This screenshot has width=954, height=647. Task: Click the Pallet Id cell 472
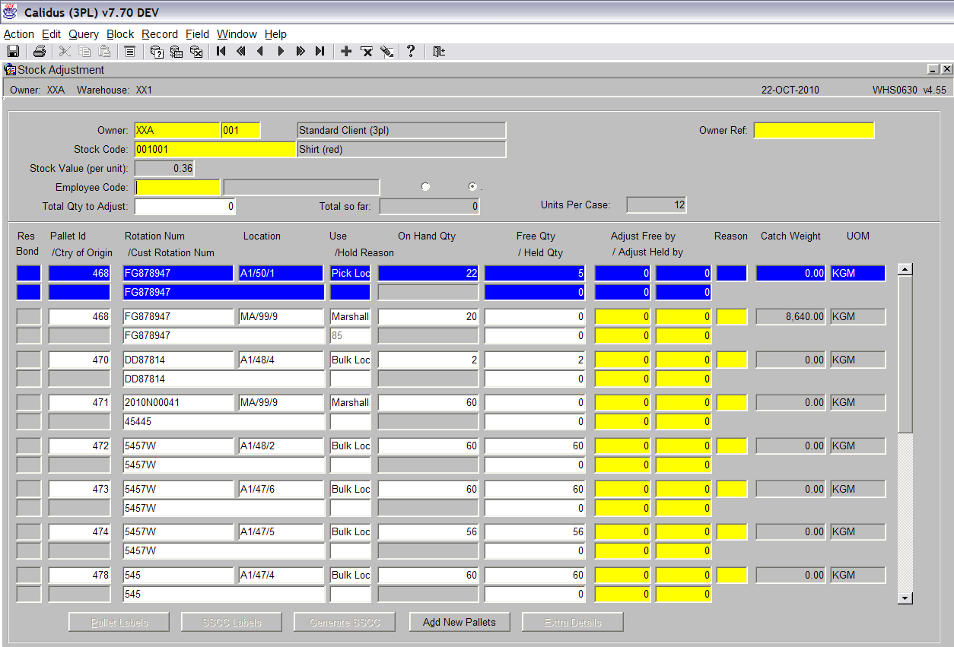(80, 446)
